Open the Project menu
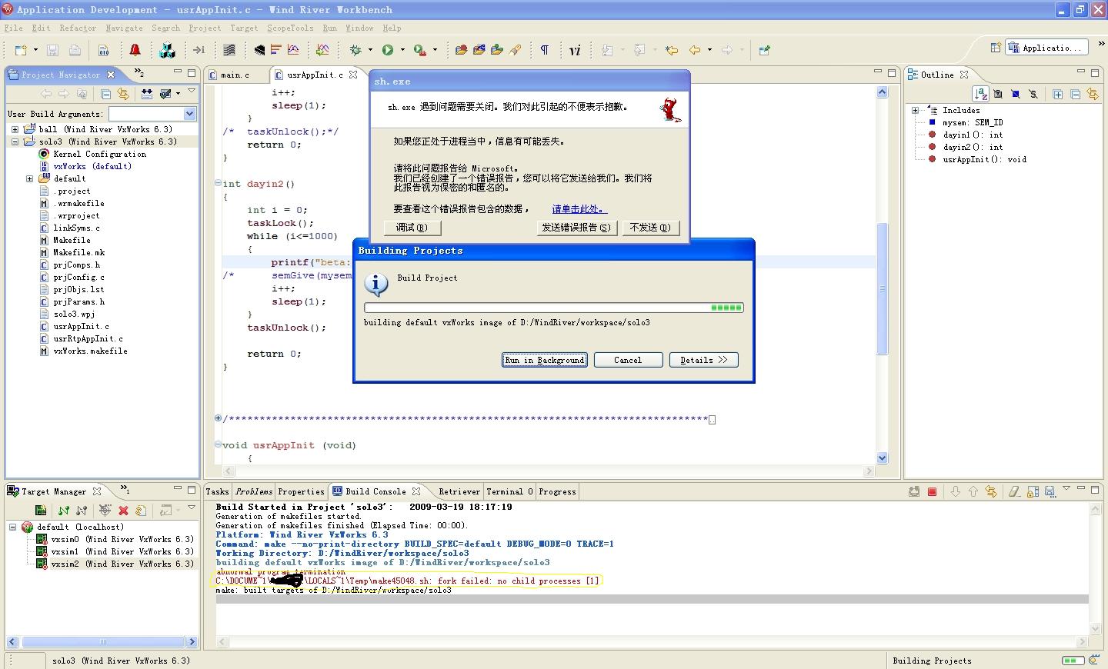This screenshot has width=1108, height=669. point(205,28)
